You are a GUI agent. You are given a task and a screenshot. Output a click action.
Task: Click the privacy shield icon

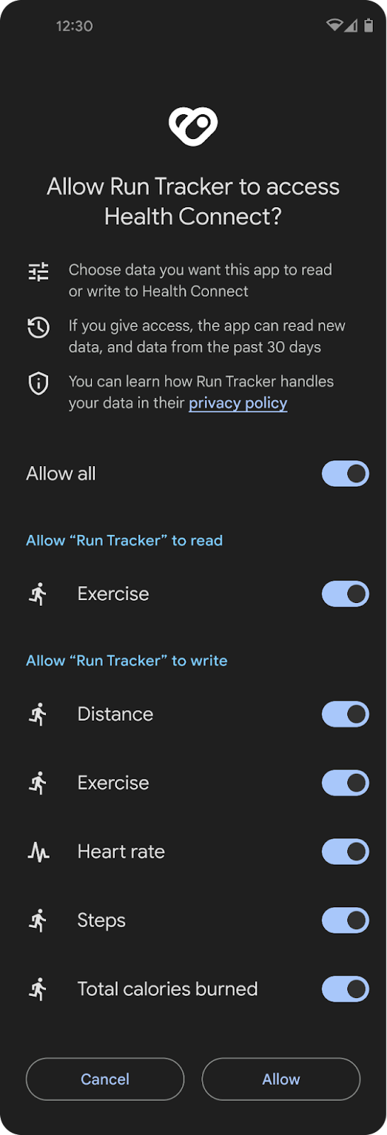click(38, 383)
